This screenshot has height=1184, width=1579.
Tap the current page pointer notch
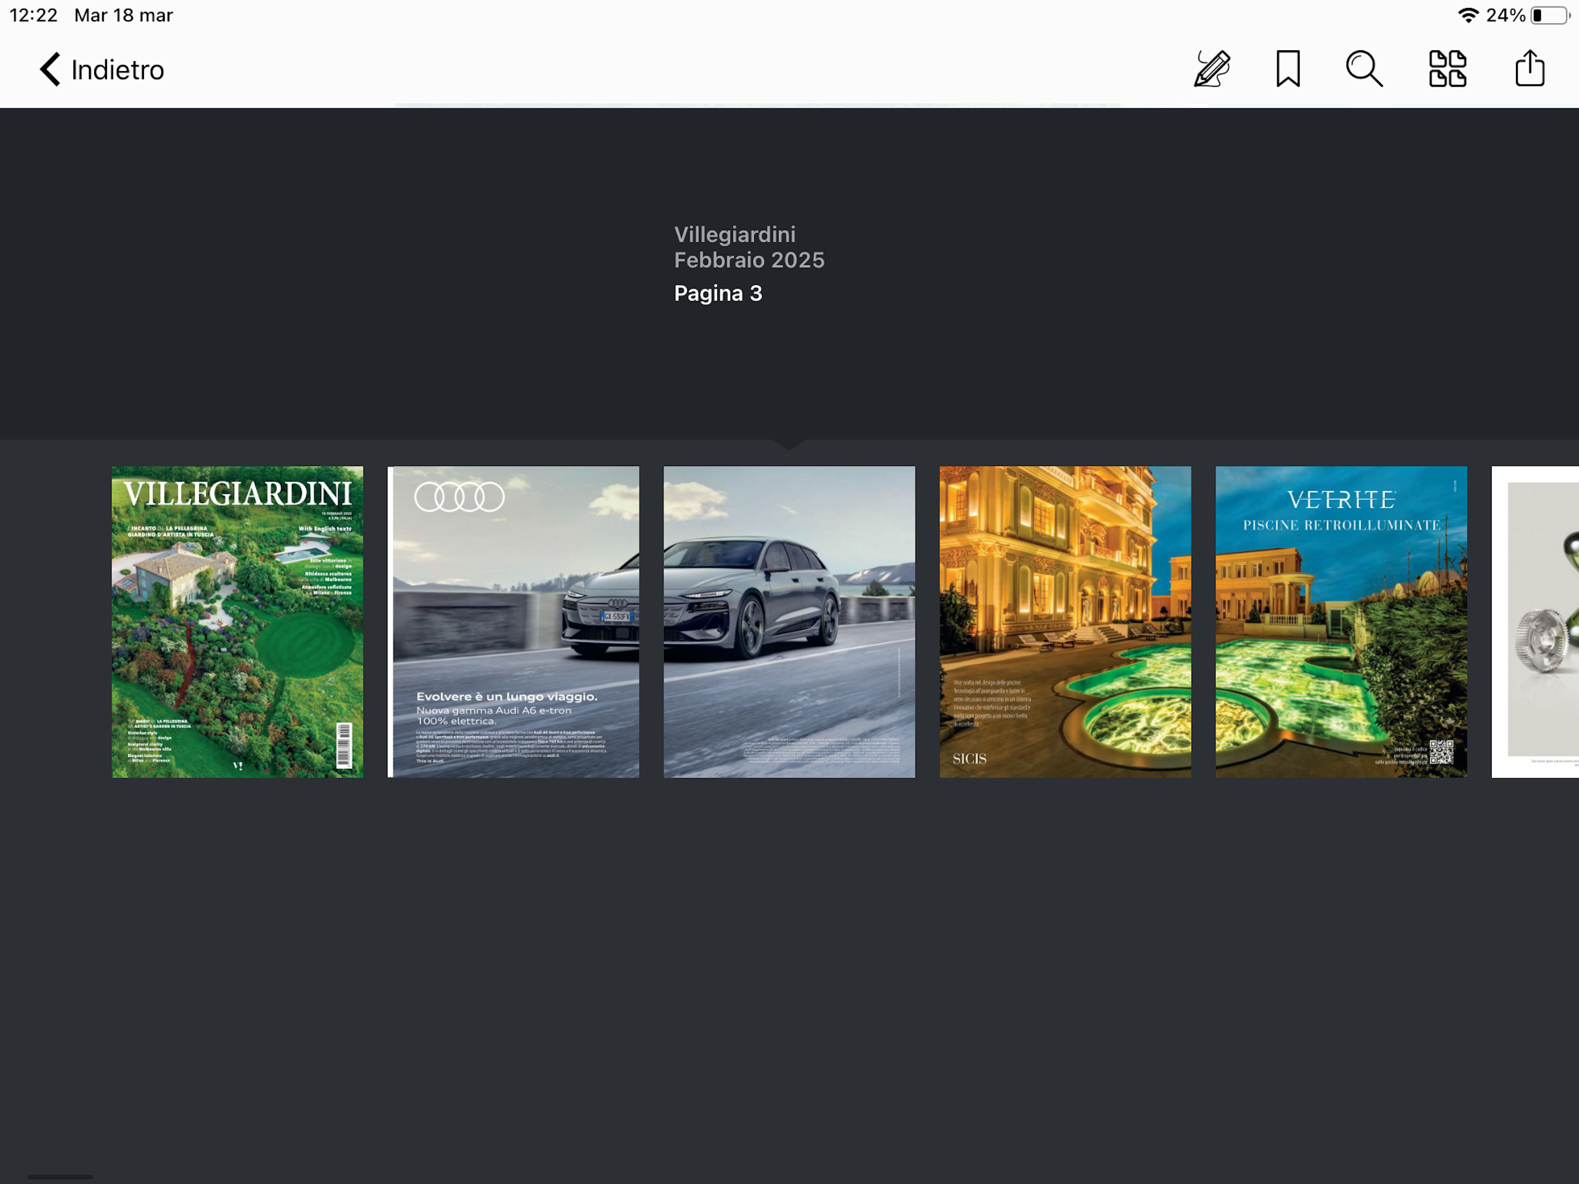click(789, 445)
